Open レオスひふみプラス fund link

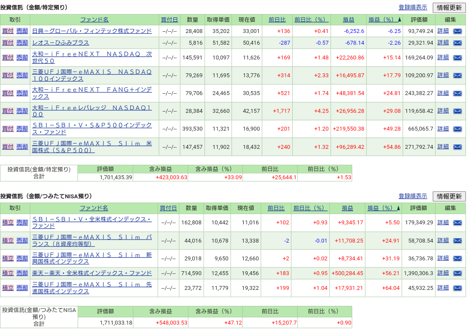pyautogui.click(x=60, y=43)
